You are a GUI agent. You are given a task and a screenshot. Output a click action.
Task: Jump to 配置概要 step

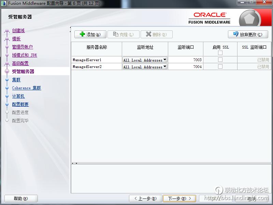(20, 104)
